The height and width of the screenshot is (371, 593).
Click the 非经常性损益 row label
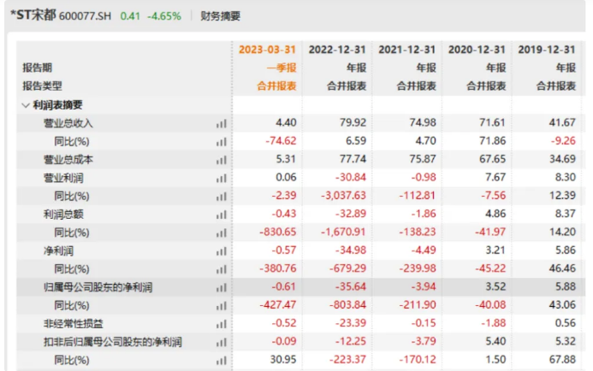(74, 324)
